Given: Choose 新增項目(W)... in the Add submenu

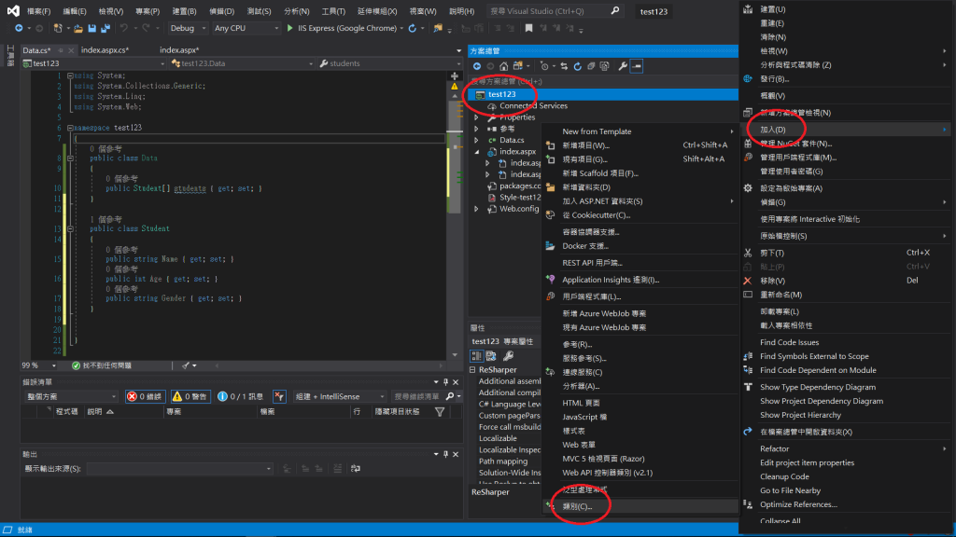Looking at the screenshot, I should click(640, 145).
